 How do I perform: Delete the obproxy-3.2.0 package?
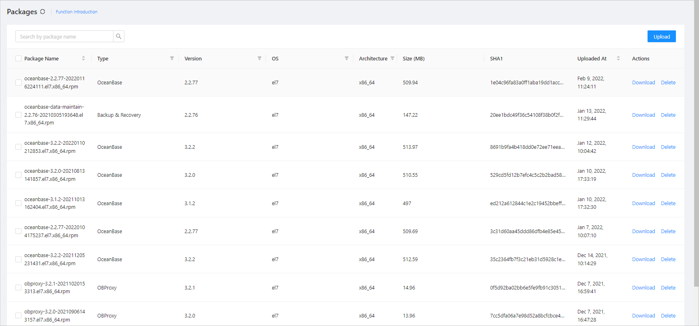tap(668, 315)
